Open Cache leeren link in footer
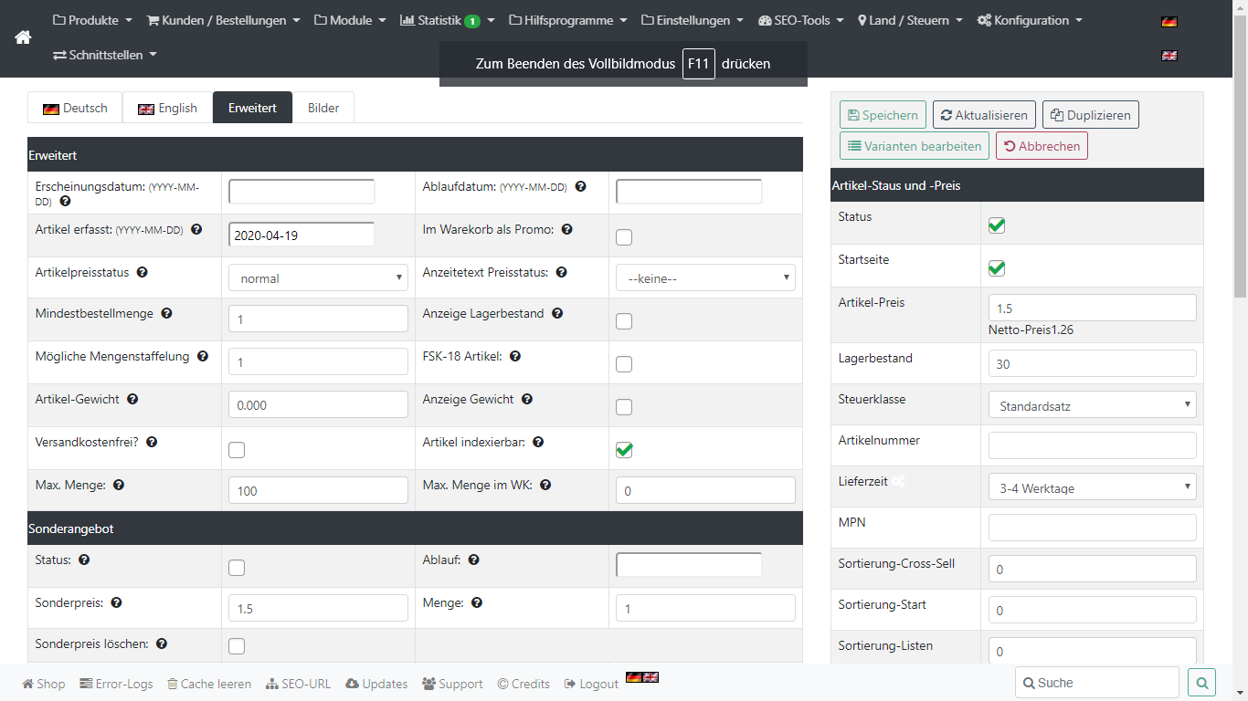 pyautogui.click(x=209, y=684)
